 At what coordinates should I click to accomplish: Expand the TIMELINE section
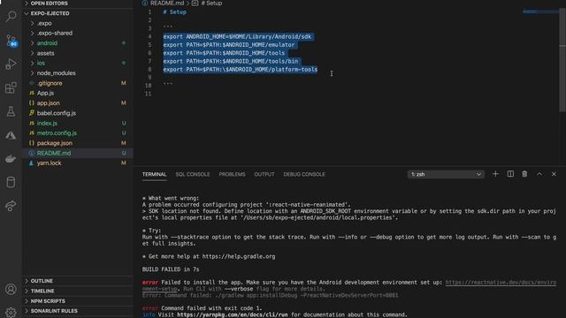(x=78, y=291)
